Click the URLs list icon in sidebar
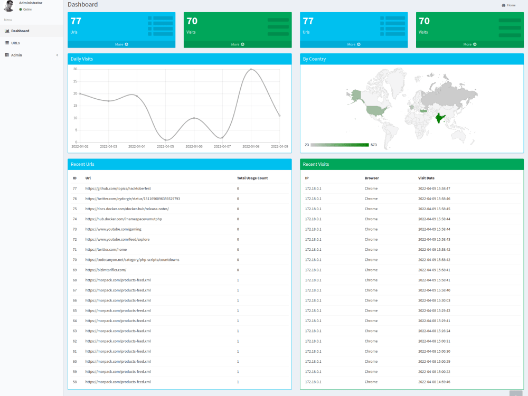 tap(7, 43)
